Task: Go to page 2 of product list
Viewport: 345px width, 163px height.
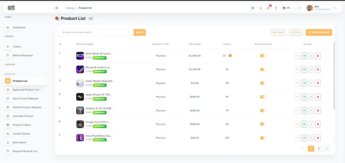Action: click(x=319, y=149)
